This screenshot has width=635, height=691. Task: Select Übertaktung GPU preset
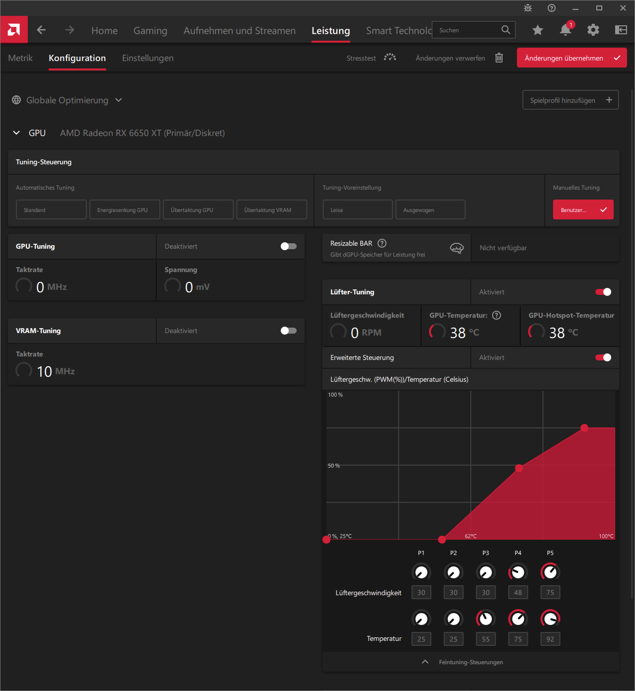pyautogui.click(x=198, y=209)
